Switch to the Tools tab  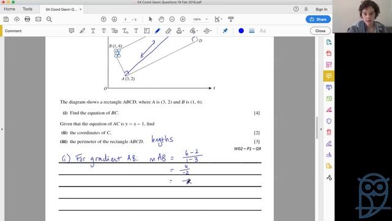28,9
